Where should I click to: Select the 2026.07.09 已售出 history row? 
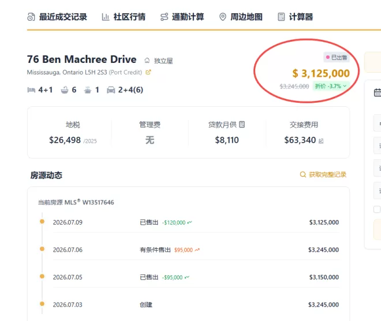click(196, 222)
